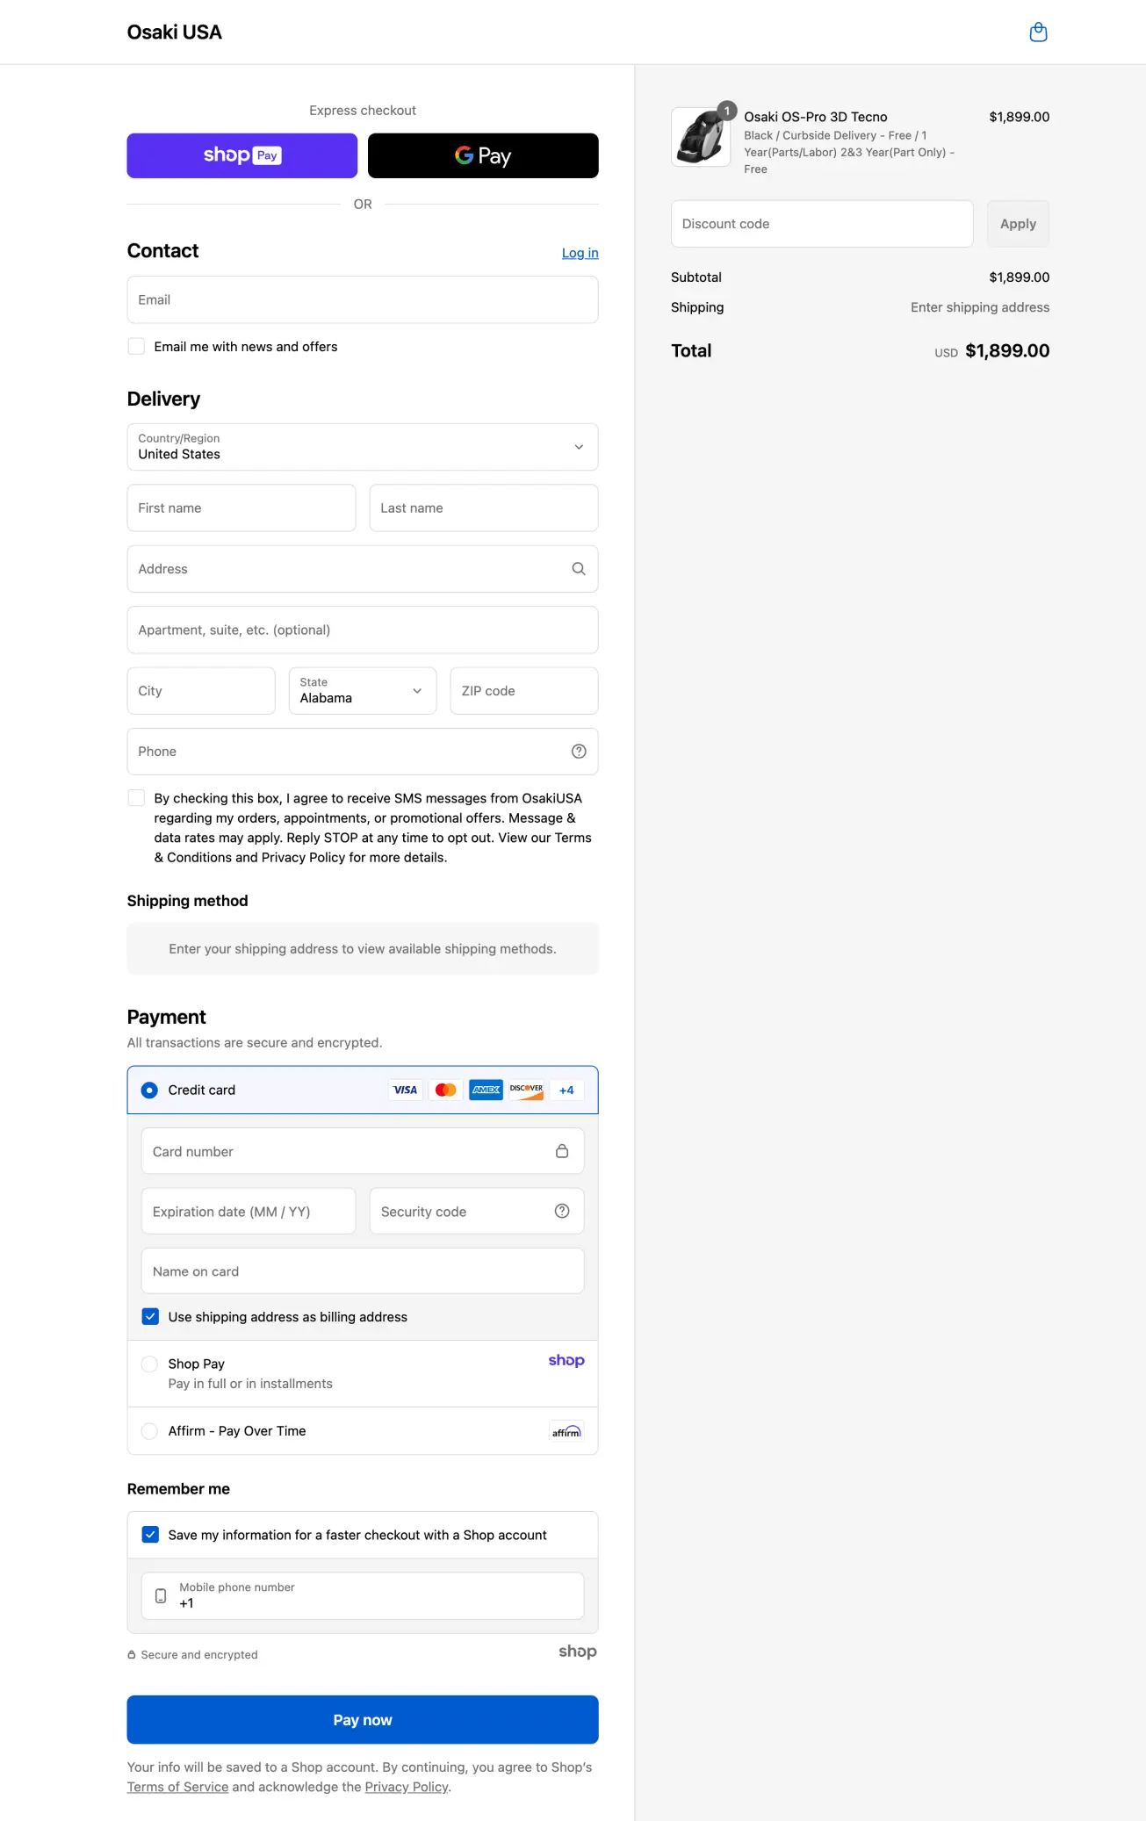Click the Affirm logo icon
This screenshot has width=1146, height=1821.
click(566, 1431)
